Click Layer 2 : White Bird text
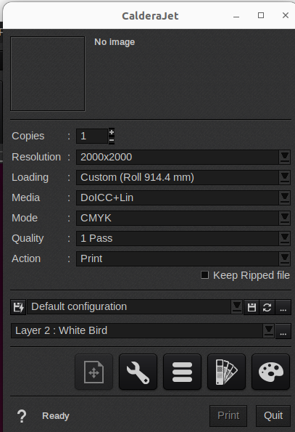 click(x=61, y=330)
